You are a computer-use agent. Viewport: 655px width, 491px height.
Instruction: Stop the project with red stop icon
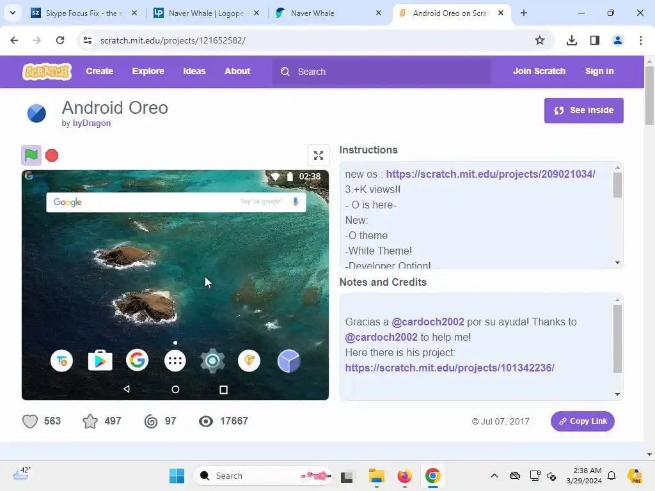tap(52, 155)
